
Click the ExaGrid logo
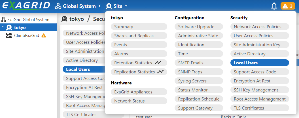tap(26, 6)
